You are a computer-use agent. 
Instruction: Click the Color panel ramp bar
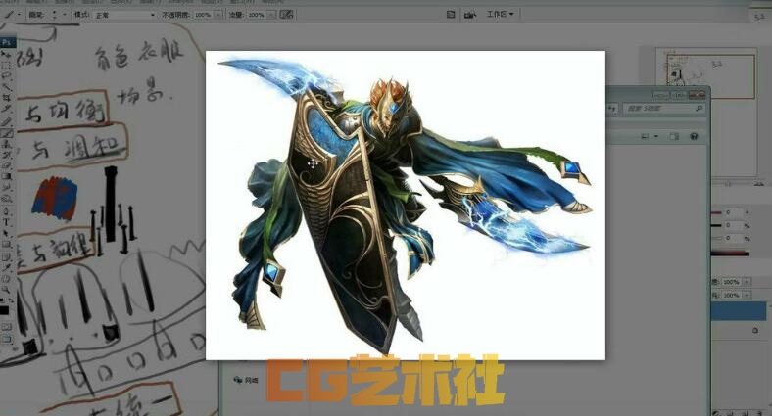730,254
